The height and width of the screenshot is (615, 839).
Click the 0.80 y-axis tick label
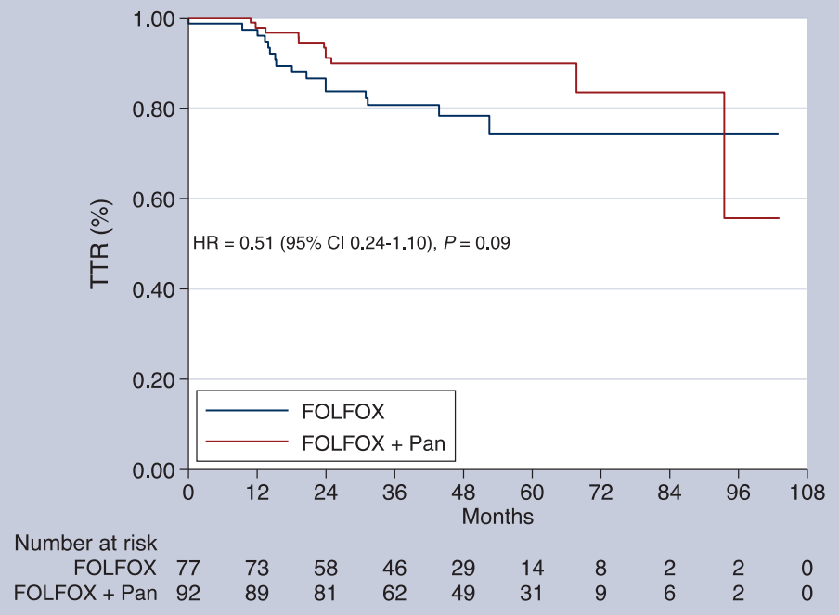pyautogui.click(x=153, y=109)
